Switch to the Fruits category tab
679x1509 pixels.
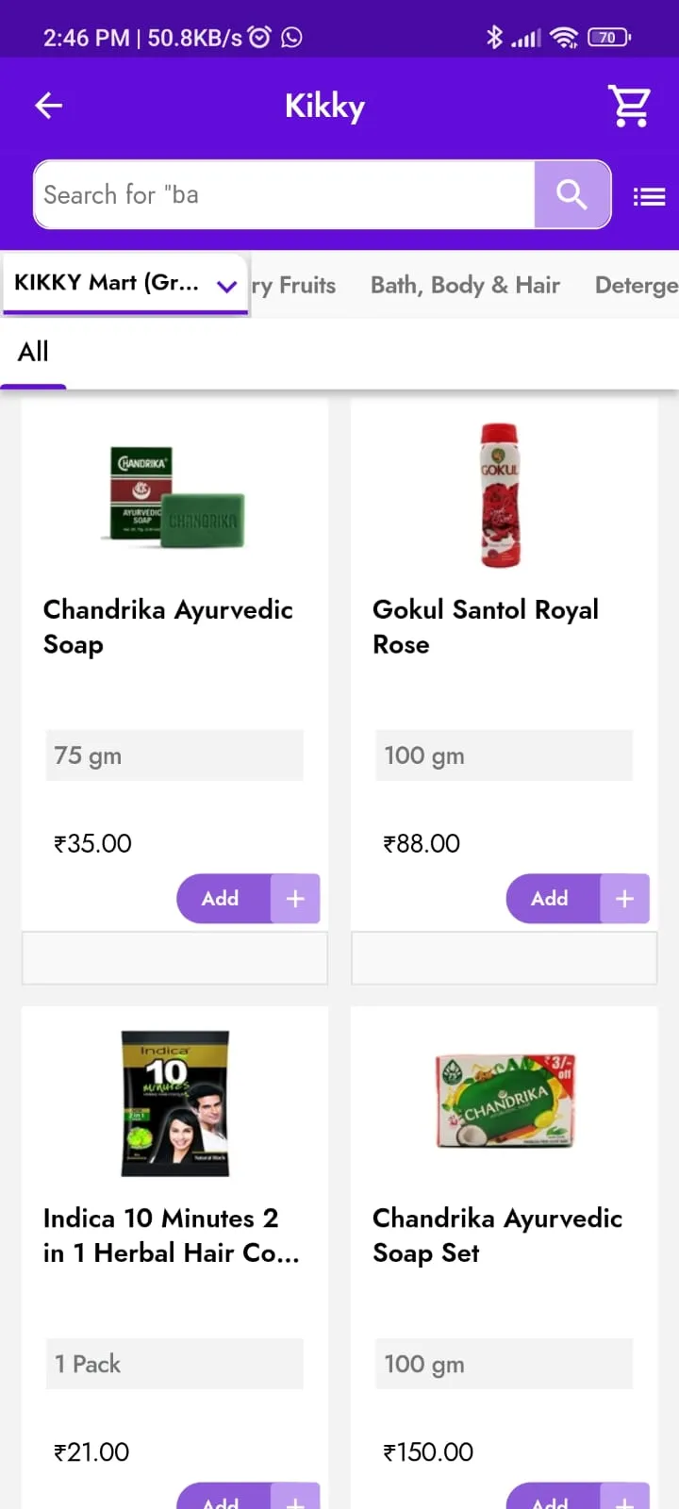(294, 285)
